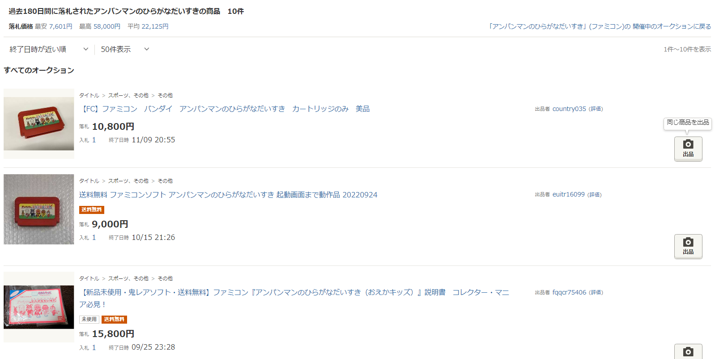Click the pink packaged manual thumbnail

tap(39, 307)
